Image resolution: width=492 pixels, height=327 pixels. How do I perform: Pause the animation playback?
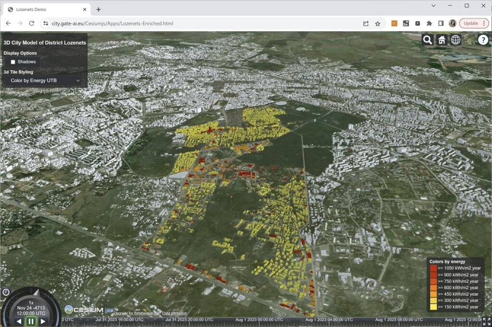(x=31, y=321)
